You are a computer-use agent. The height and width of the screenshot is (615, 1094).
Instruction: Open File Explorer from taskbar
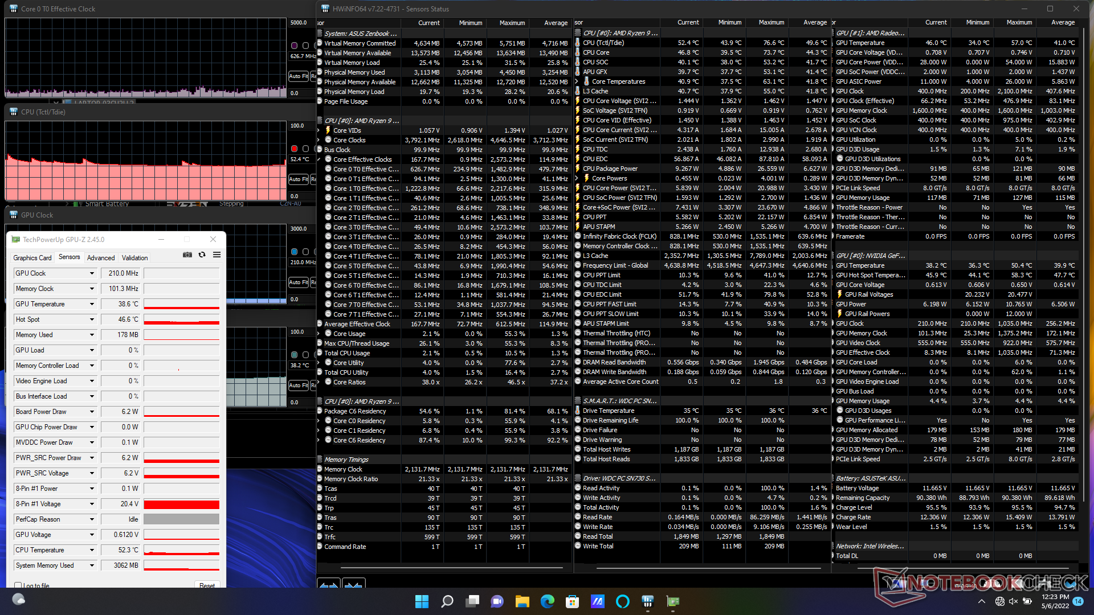pos(522,601)
